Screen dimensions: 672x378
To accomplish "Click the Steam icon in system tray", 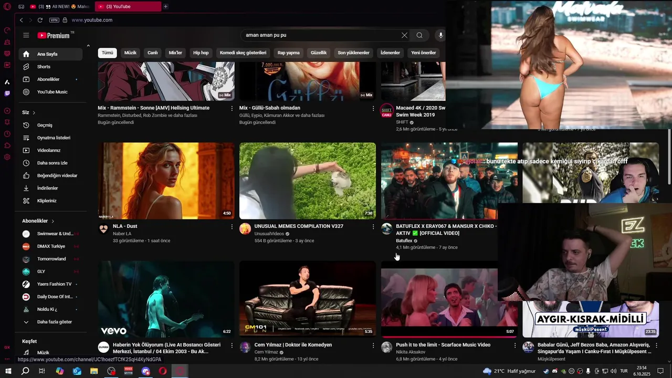I will [546, 371].
